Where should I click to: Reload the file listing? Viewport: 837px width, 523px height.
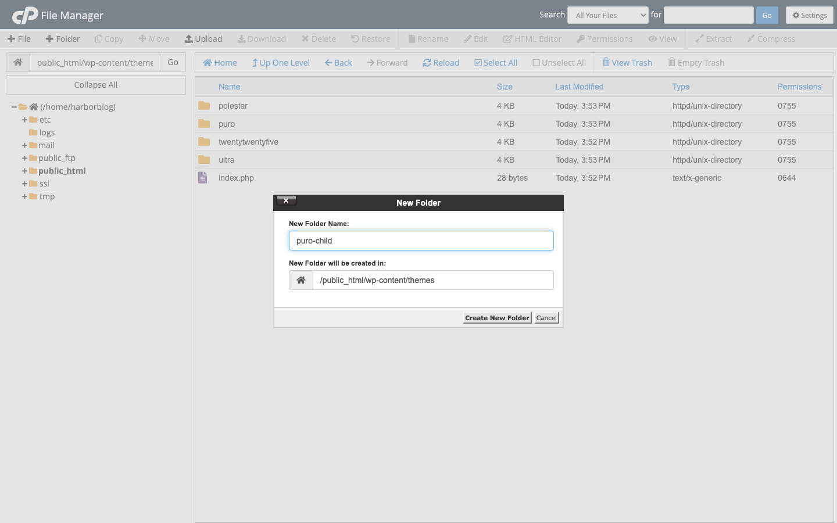pos(441,63)
